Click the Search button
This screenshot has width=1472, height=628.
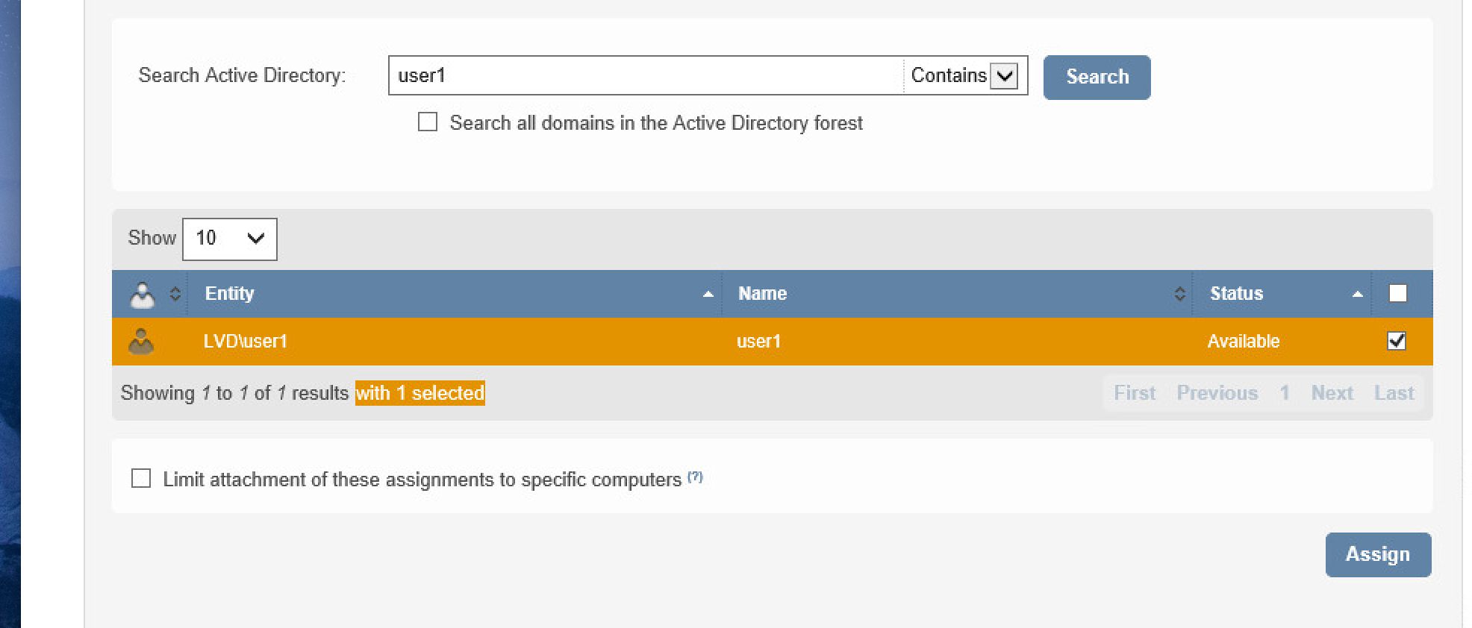(1096, 77)
